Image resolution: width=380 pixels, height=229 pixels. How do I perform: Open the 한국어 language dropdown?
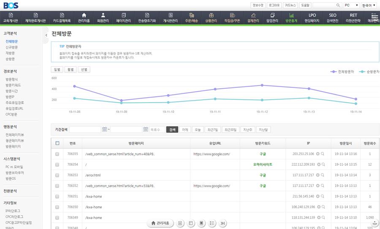point(369,5)
